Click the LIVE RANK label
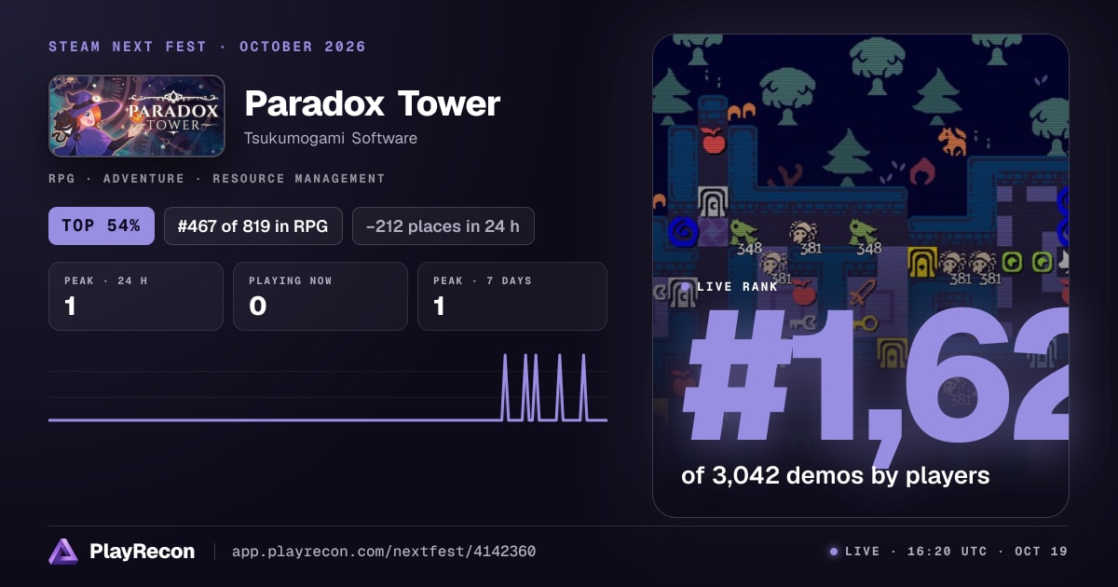Image resolution: width=1118 pixels, height=587 pixels. (x=738, y=287)
